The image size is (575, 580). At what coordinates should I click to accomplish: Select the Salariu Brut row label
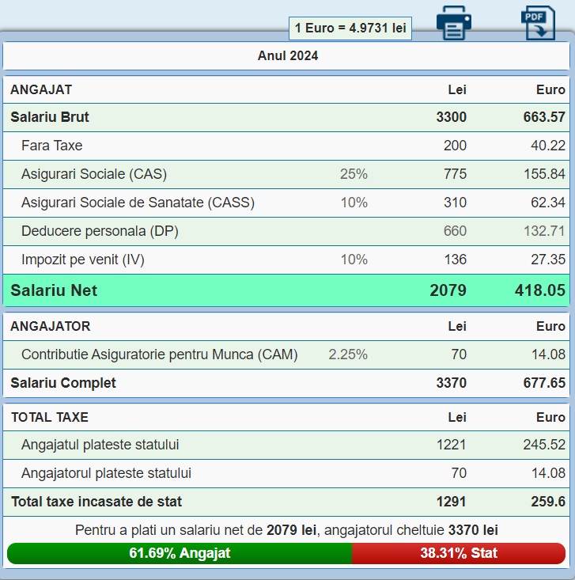pyautogui.click(x=50, y=117)
